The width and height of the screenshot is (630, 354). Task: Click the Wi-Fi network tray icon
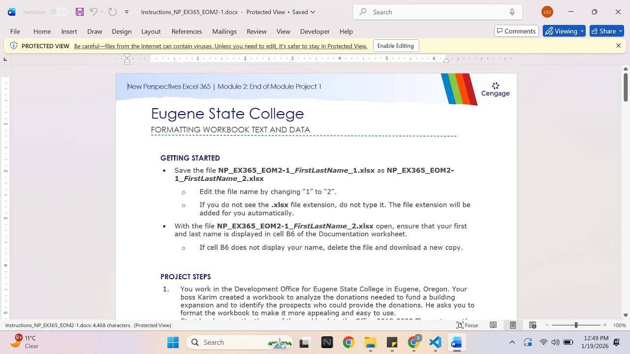(543, 342)
